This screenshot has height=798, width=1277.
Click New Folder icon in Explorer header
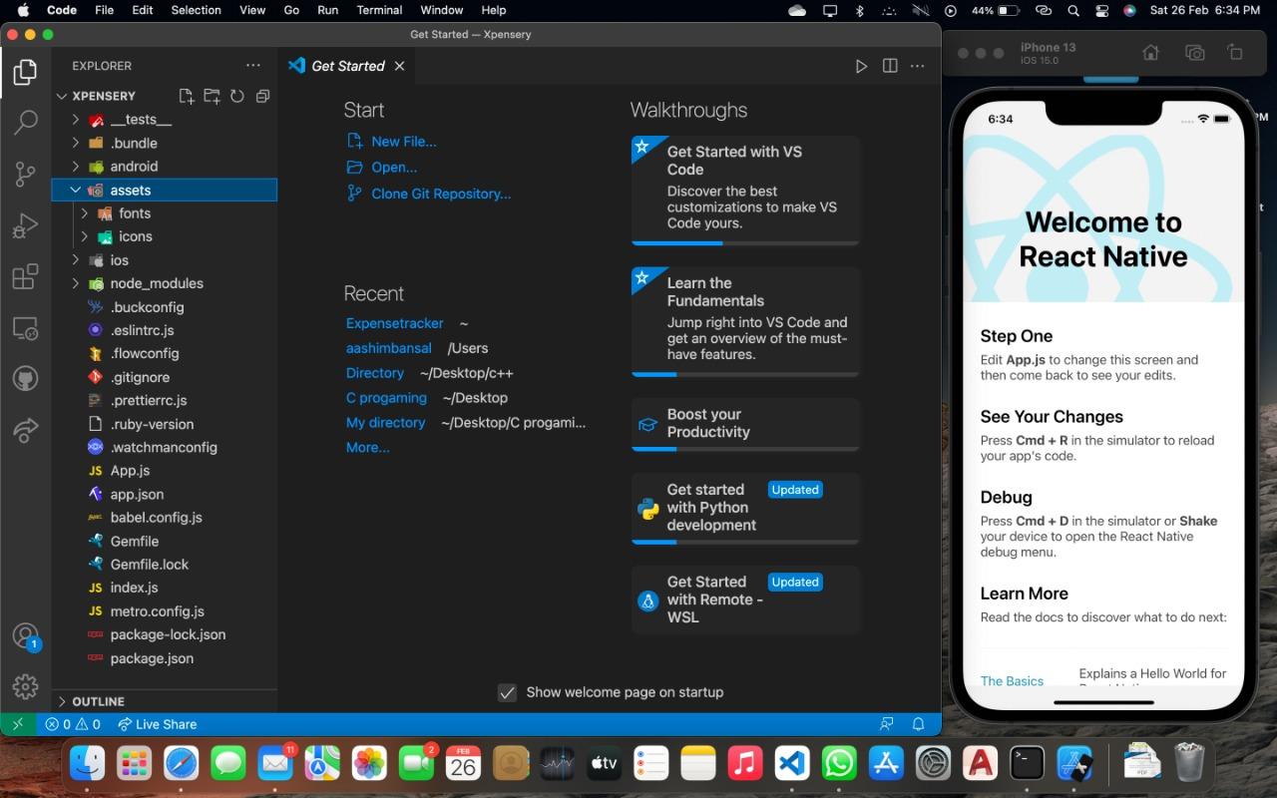[212, 96]
